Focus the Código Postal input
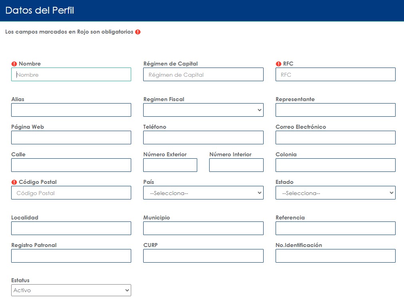 71,193
